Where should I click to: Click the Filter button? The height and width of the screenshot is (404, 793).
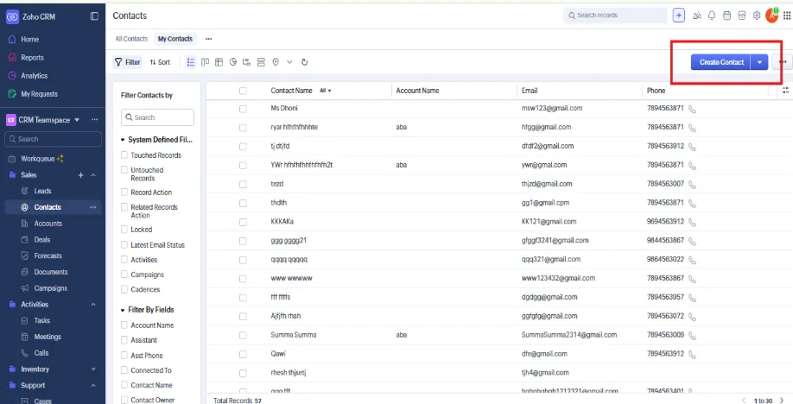pos(128,62)
